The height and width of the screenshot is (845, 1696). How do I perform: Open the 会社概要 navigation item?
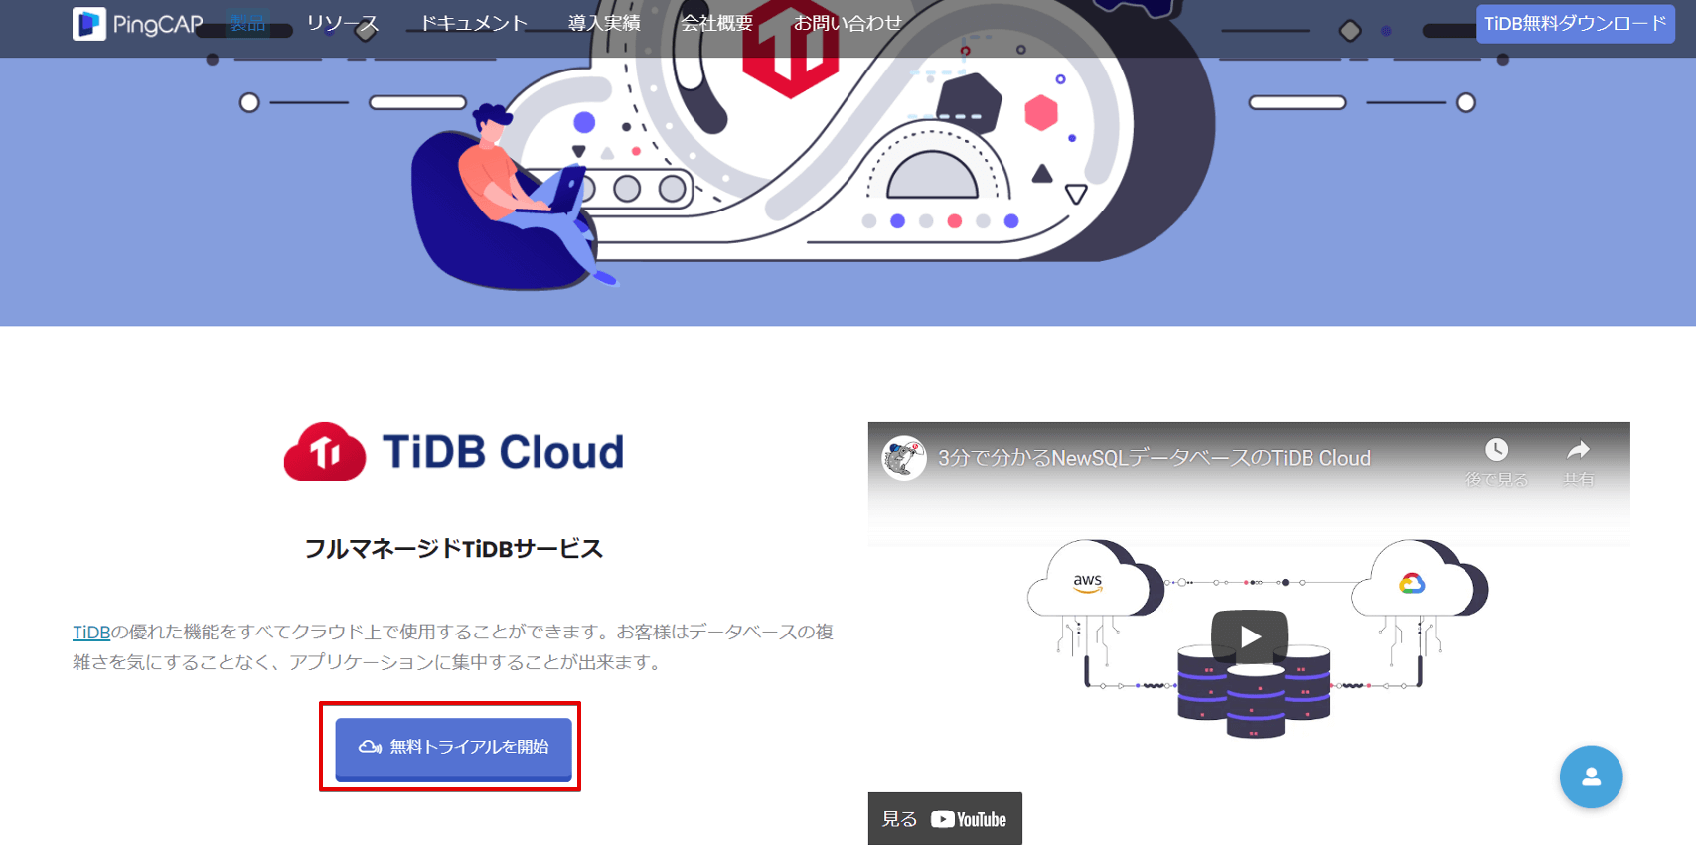[x=717, y=23]
